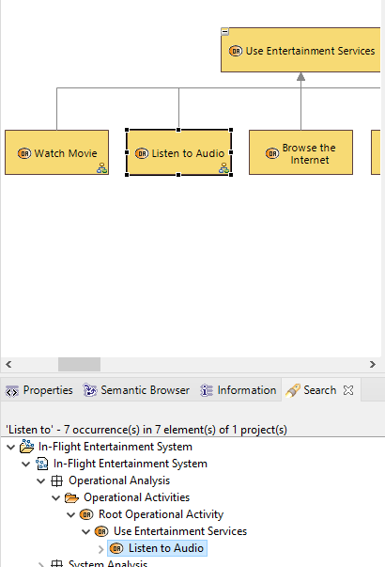The image size is (385, 567).
Task: Open the Semantic Browser tab
Action: coord(136,390)
